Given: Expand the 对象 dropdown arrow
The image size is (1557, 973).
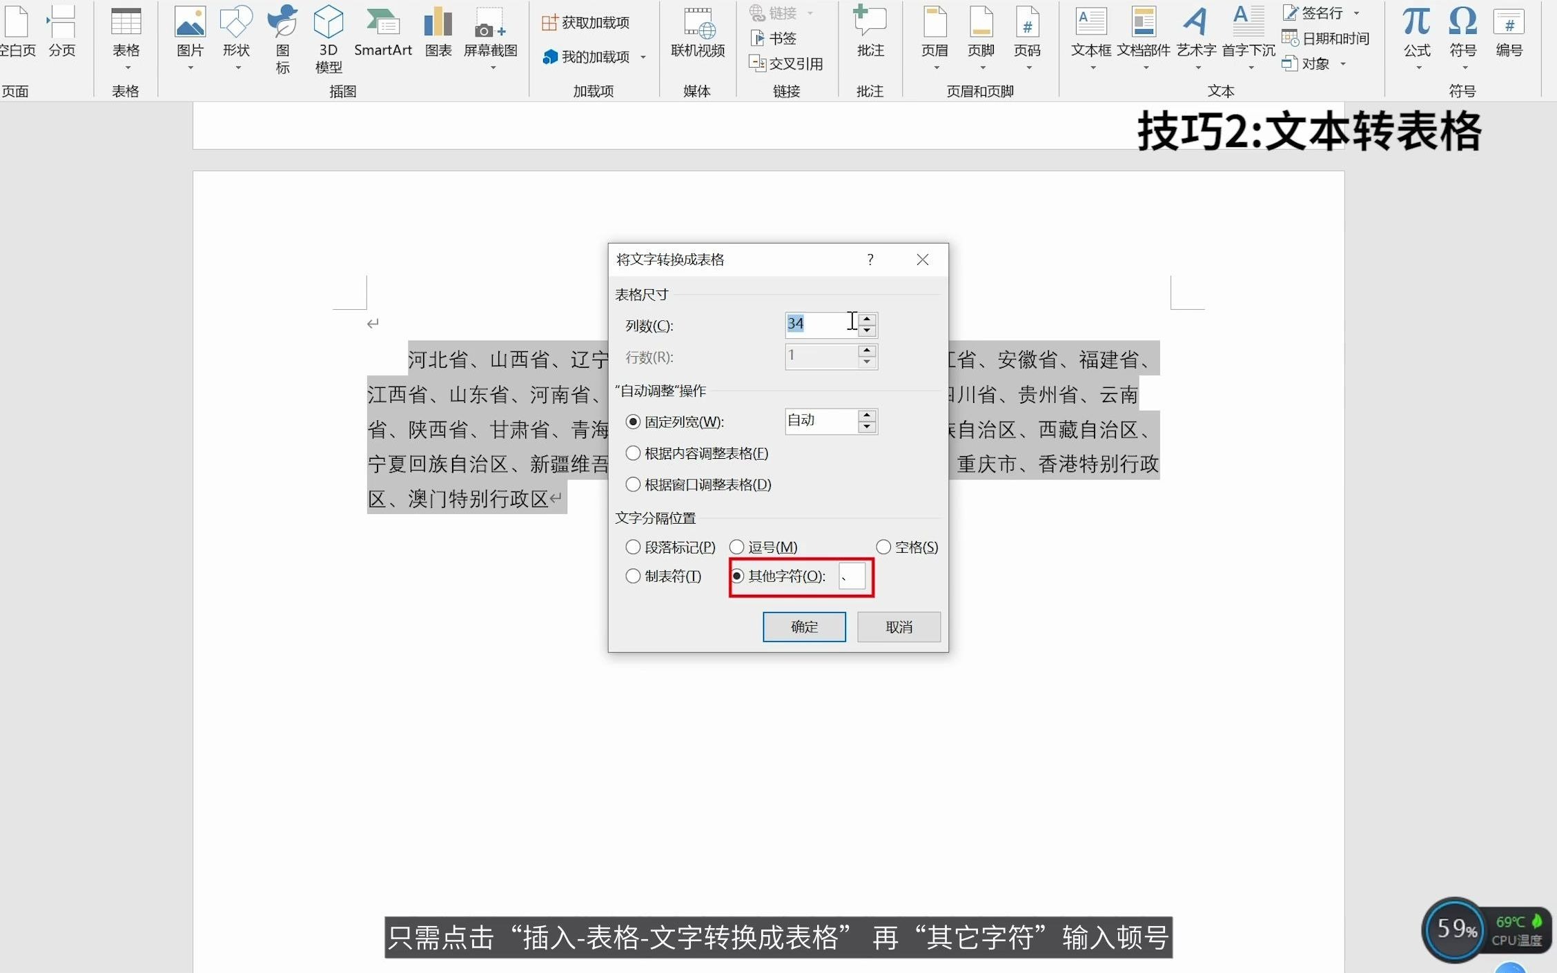Looking at the screenshot, I should coord(1342,63).
